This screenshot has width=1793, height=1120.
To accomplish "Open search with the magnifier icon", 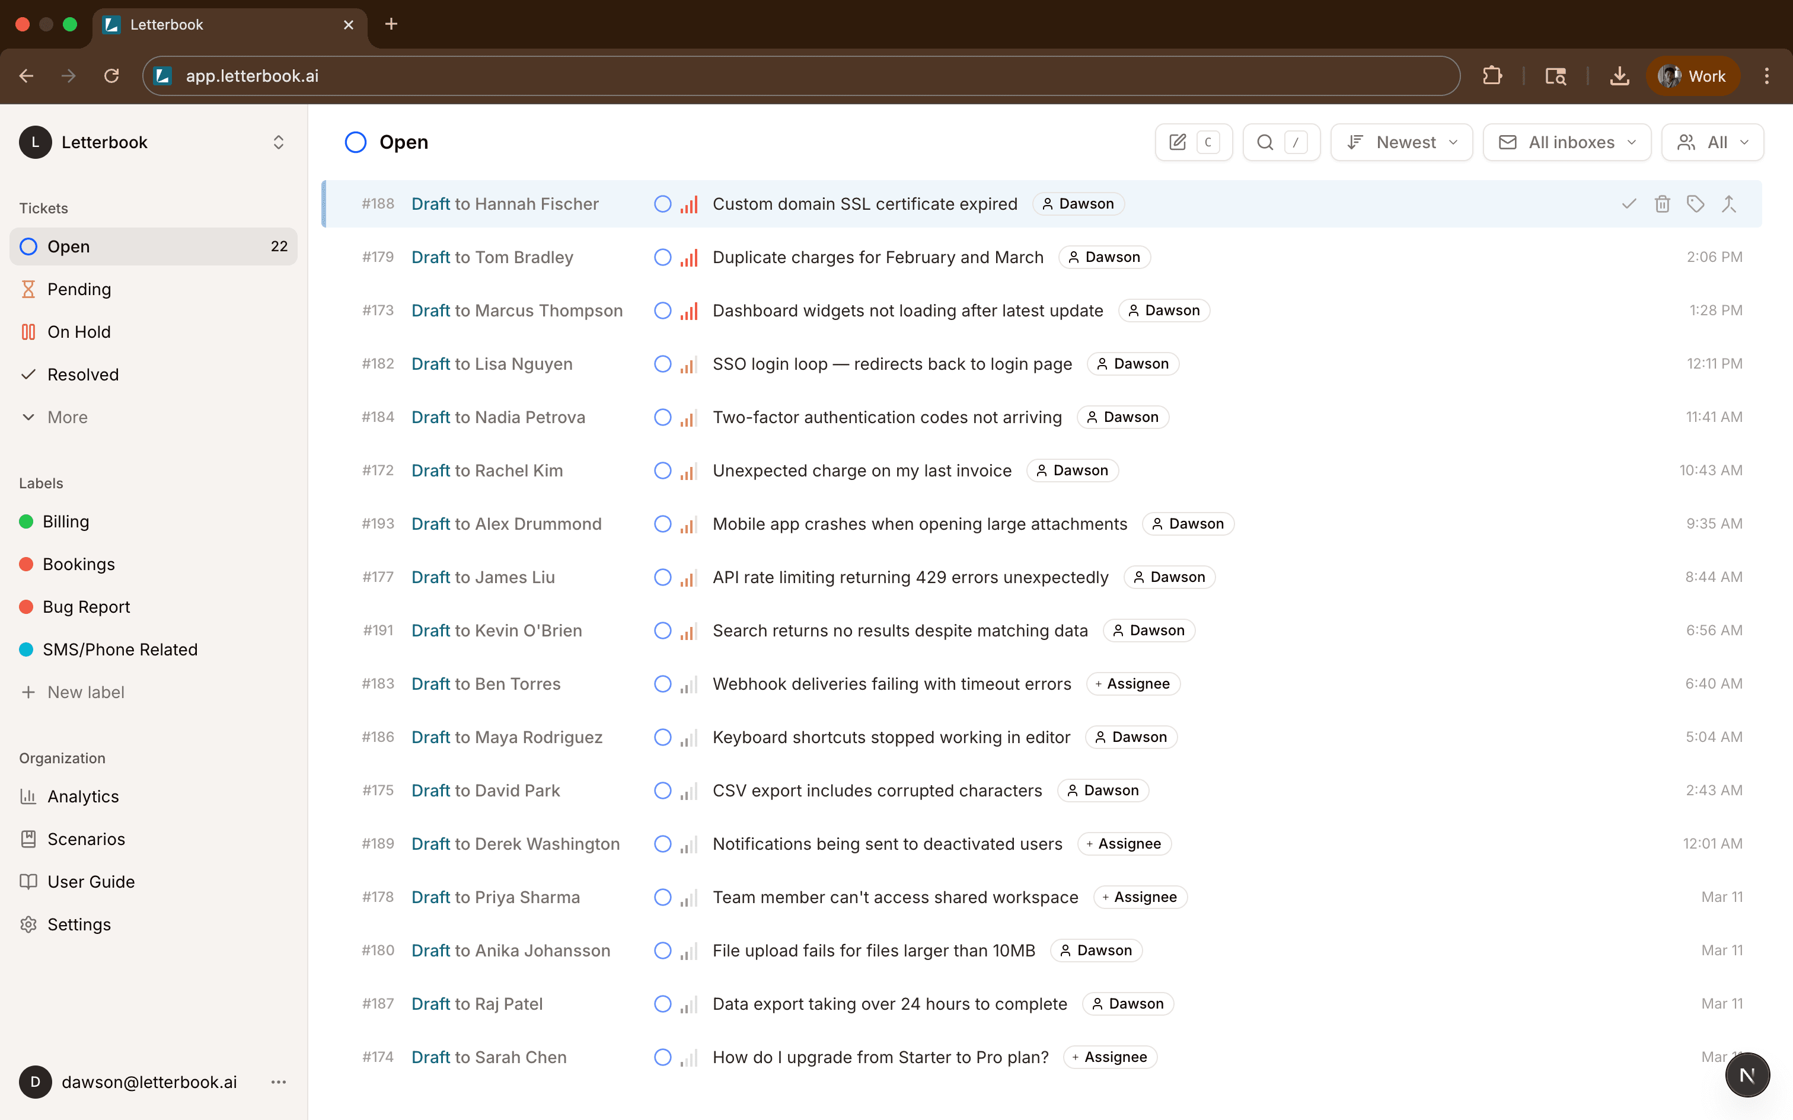I will tap(1265, 142).
